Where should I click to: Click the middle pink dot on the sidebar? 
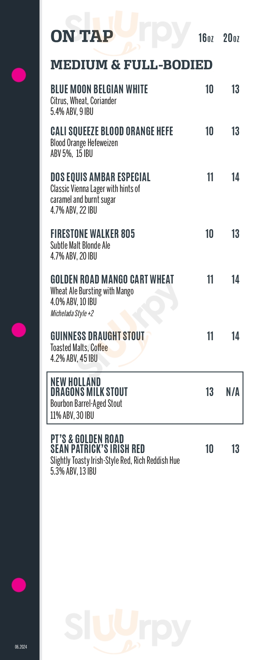tap(19, 330)
